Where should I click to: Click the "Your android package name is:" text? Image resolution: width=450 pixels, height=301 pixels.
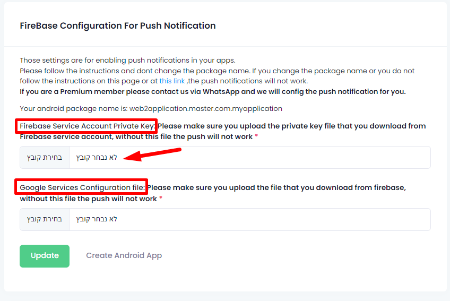click(74, 108)
